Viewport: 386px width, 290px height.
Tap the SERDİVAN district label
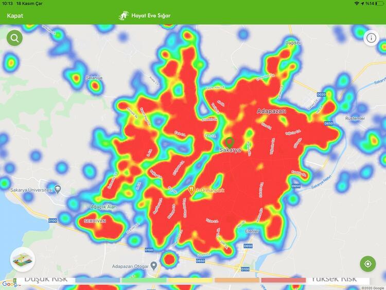[94, 221]
